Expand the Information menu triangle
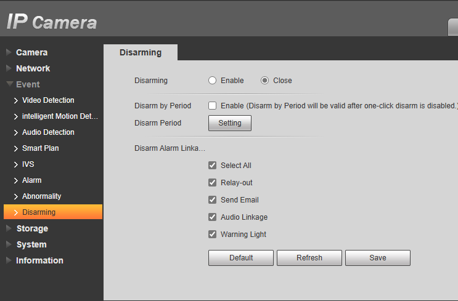Screen dimensions: 458x301 pyautogui.click(x=9, y=260)
